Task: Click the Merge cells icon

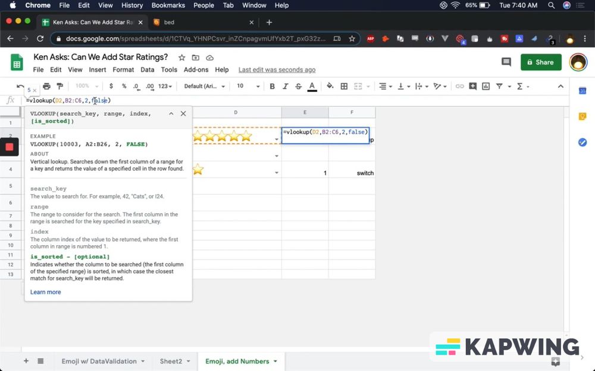Action: coord(359,86)
